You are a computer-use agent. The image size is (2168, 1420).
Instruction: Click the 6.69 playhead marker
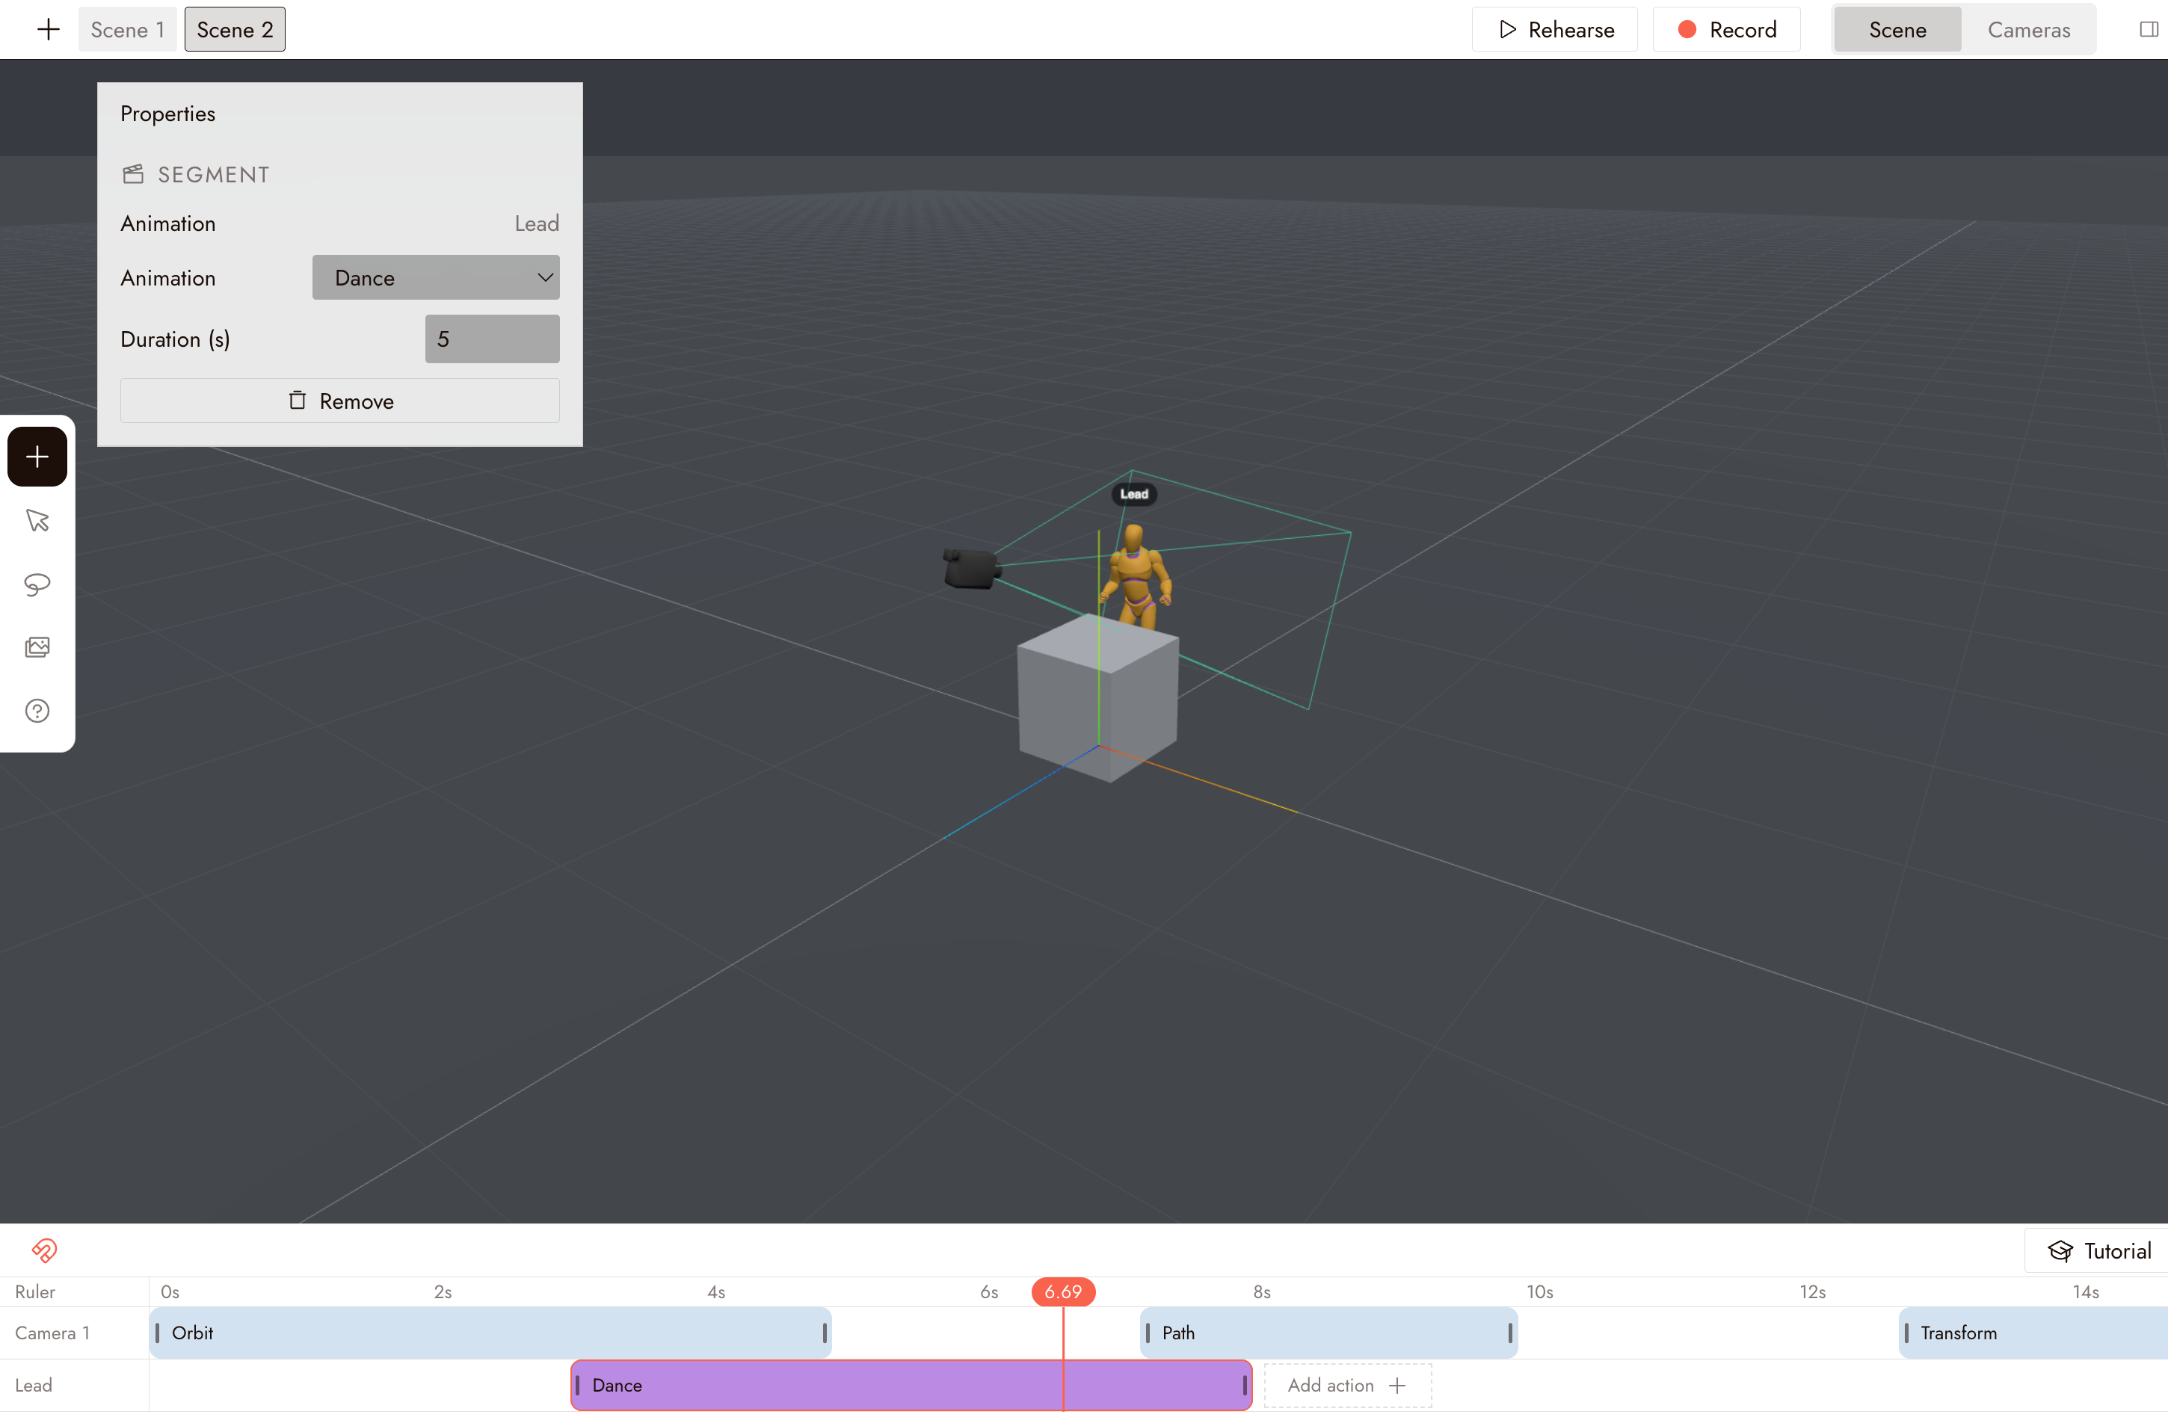click(1063, 1291)
